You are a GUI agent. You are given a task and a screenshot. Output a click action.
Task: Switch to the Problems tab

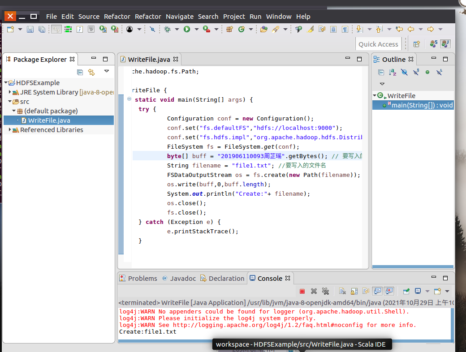coord(142,279)
